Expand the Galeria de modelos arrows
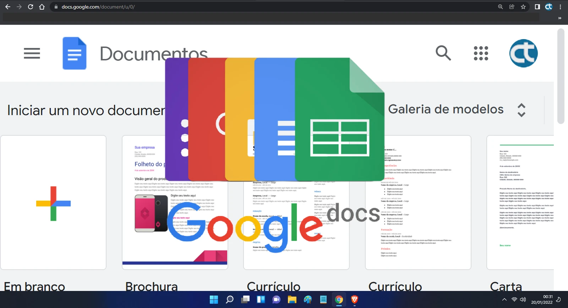 (x=521, y=110)
